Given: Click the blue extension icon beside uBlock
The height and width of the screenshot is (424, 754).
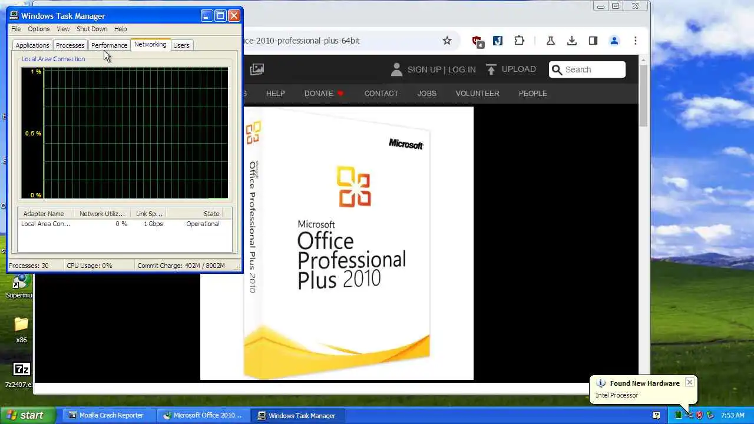Looking at the screenshot, I should 498,41.
